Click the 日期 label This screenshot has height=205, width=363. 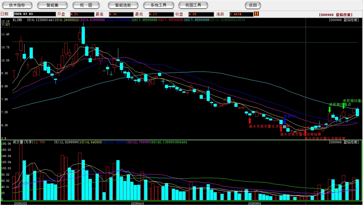(4, 14)
